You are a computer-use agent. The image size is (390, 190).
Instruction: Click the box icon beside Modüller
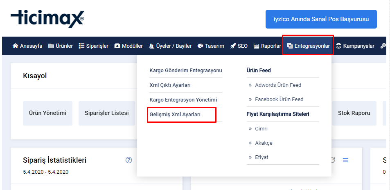tap(117, 46)
